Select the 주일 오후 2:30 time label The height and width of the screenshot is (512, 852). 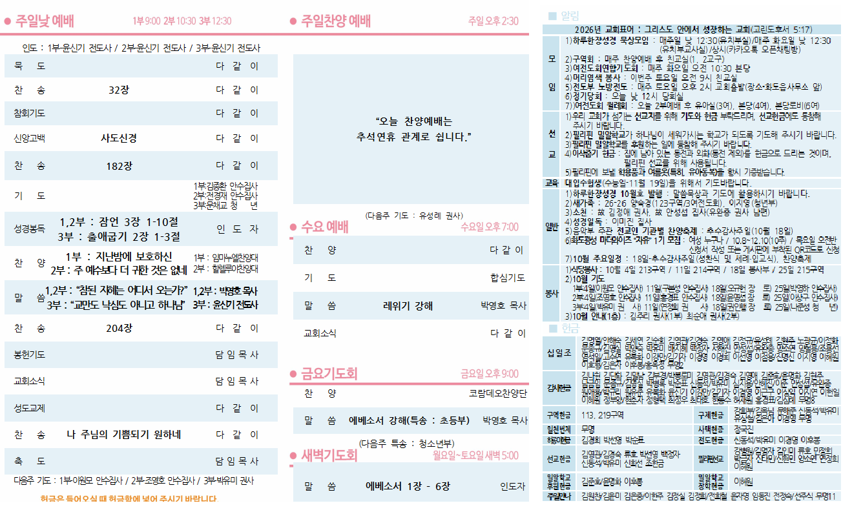[493, 21]
